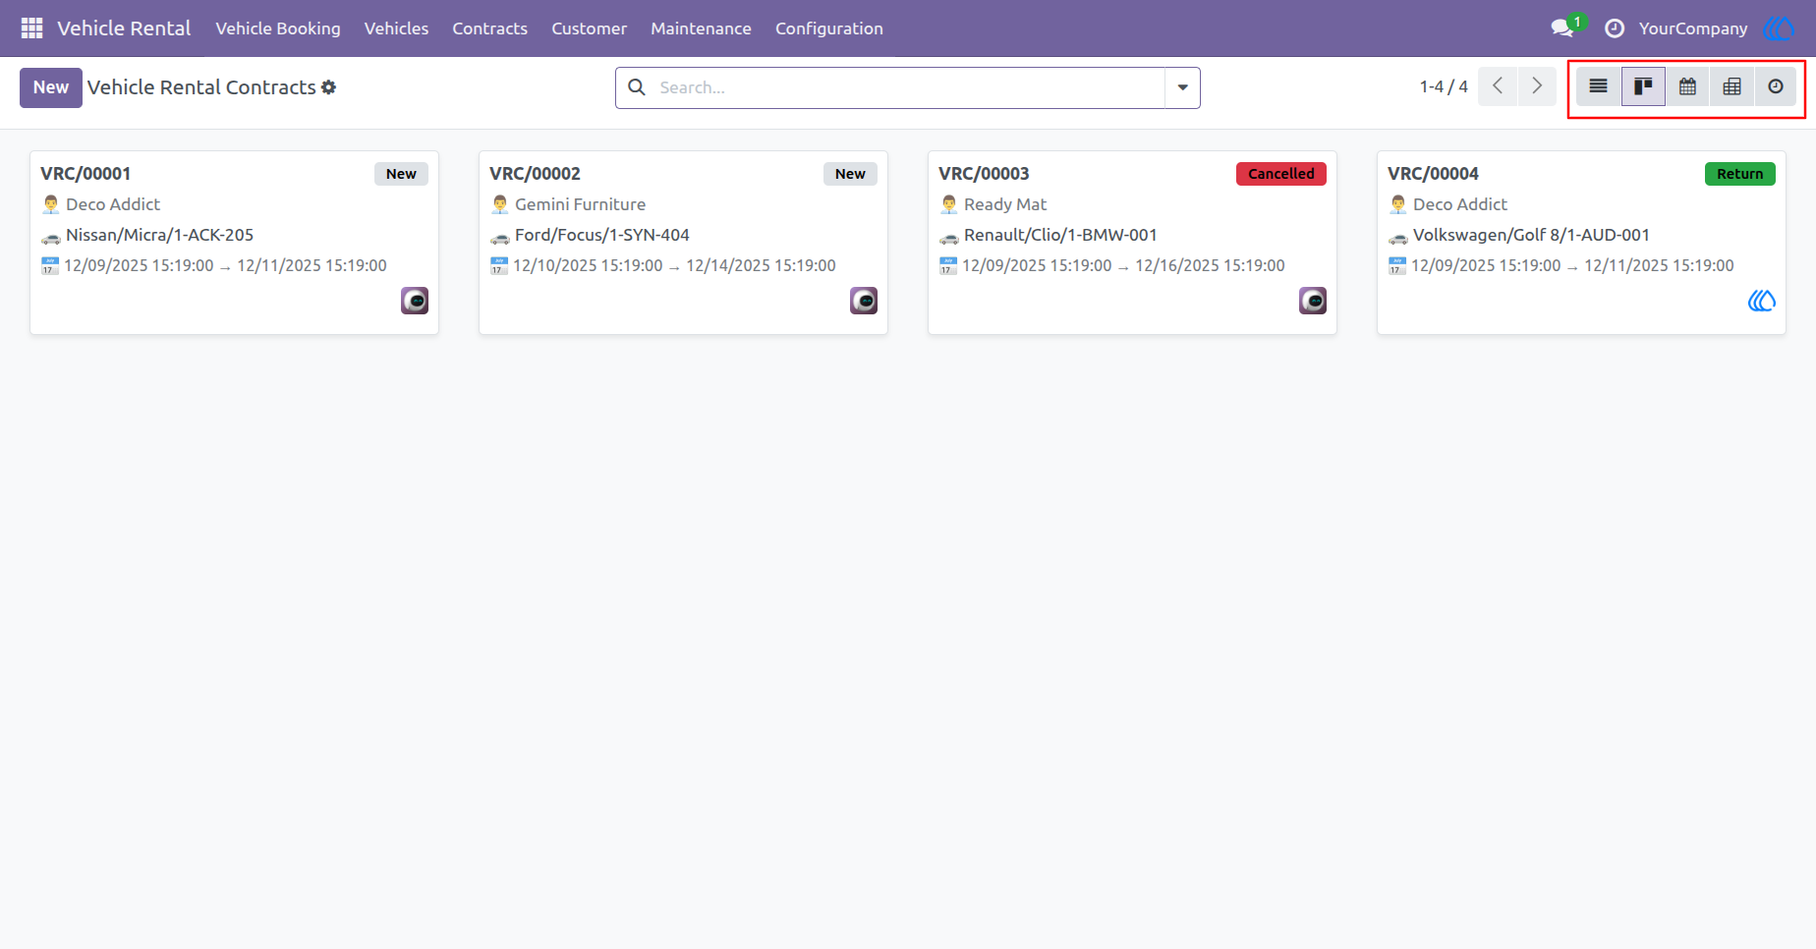Open the gear actions menu beside title
This screenshot has width=1816, height=949.
tap(329, 87)
